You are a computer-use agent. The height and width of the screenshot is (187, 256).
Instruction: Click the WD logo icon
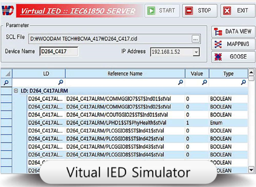coord(7,11)
